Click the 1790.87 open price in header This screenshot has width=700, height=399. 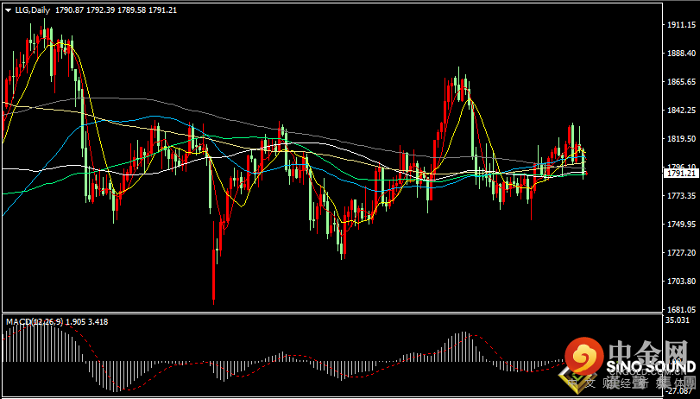(68, 9)
